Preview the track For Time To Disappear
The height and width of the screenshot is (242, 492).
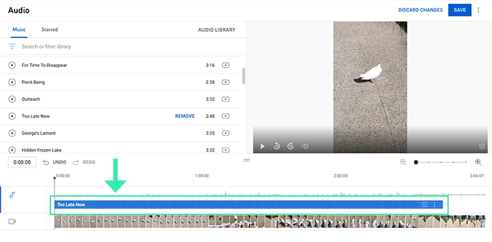tap(12, 66)
